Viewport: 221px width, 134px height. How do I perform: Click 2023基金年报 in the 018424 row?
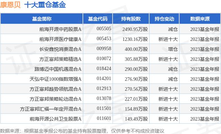(x=205, y=69)
